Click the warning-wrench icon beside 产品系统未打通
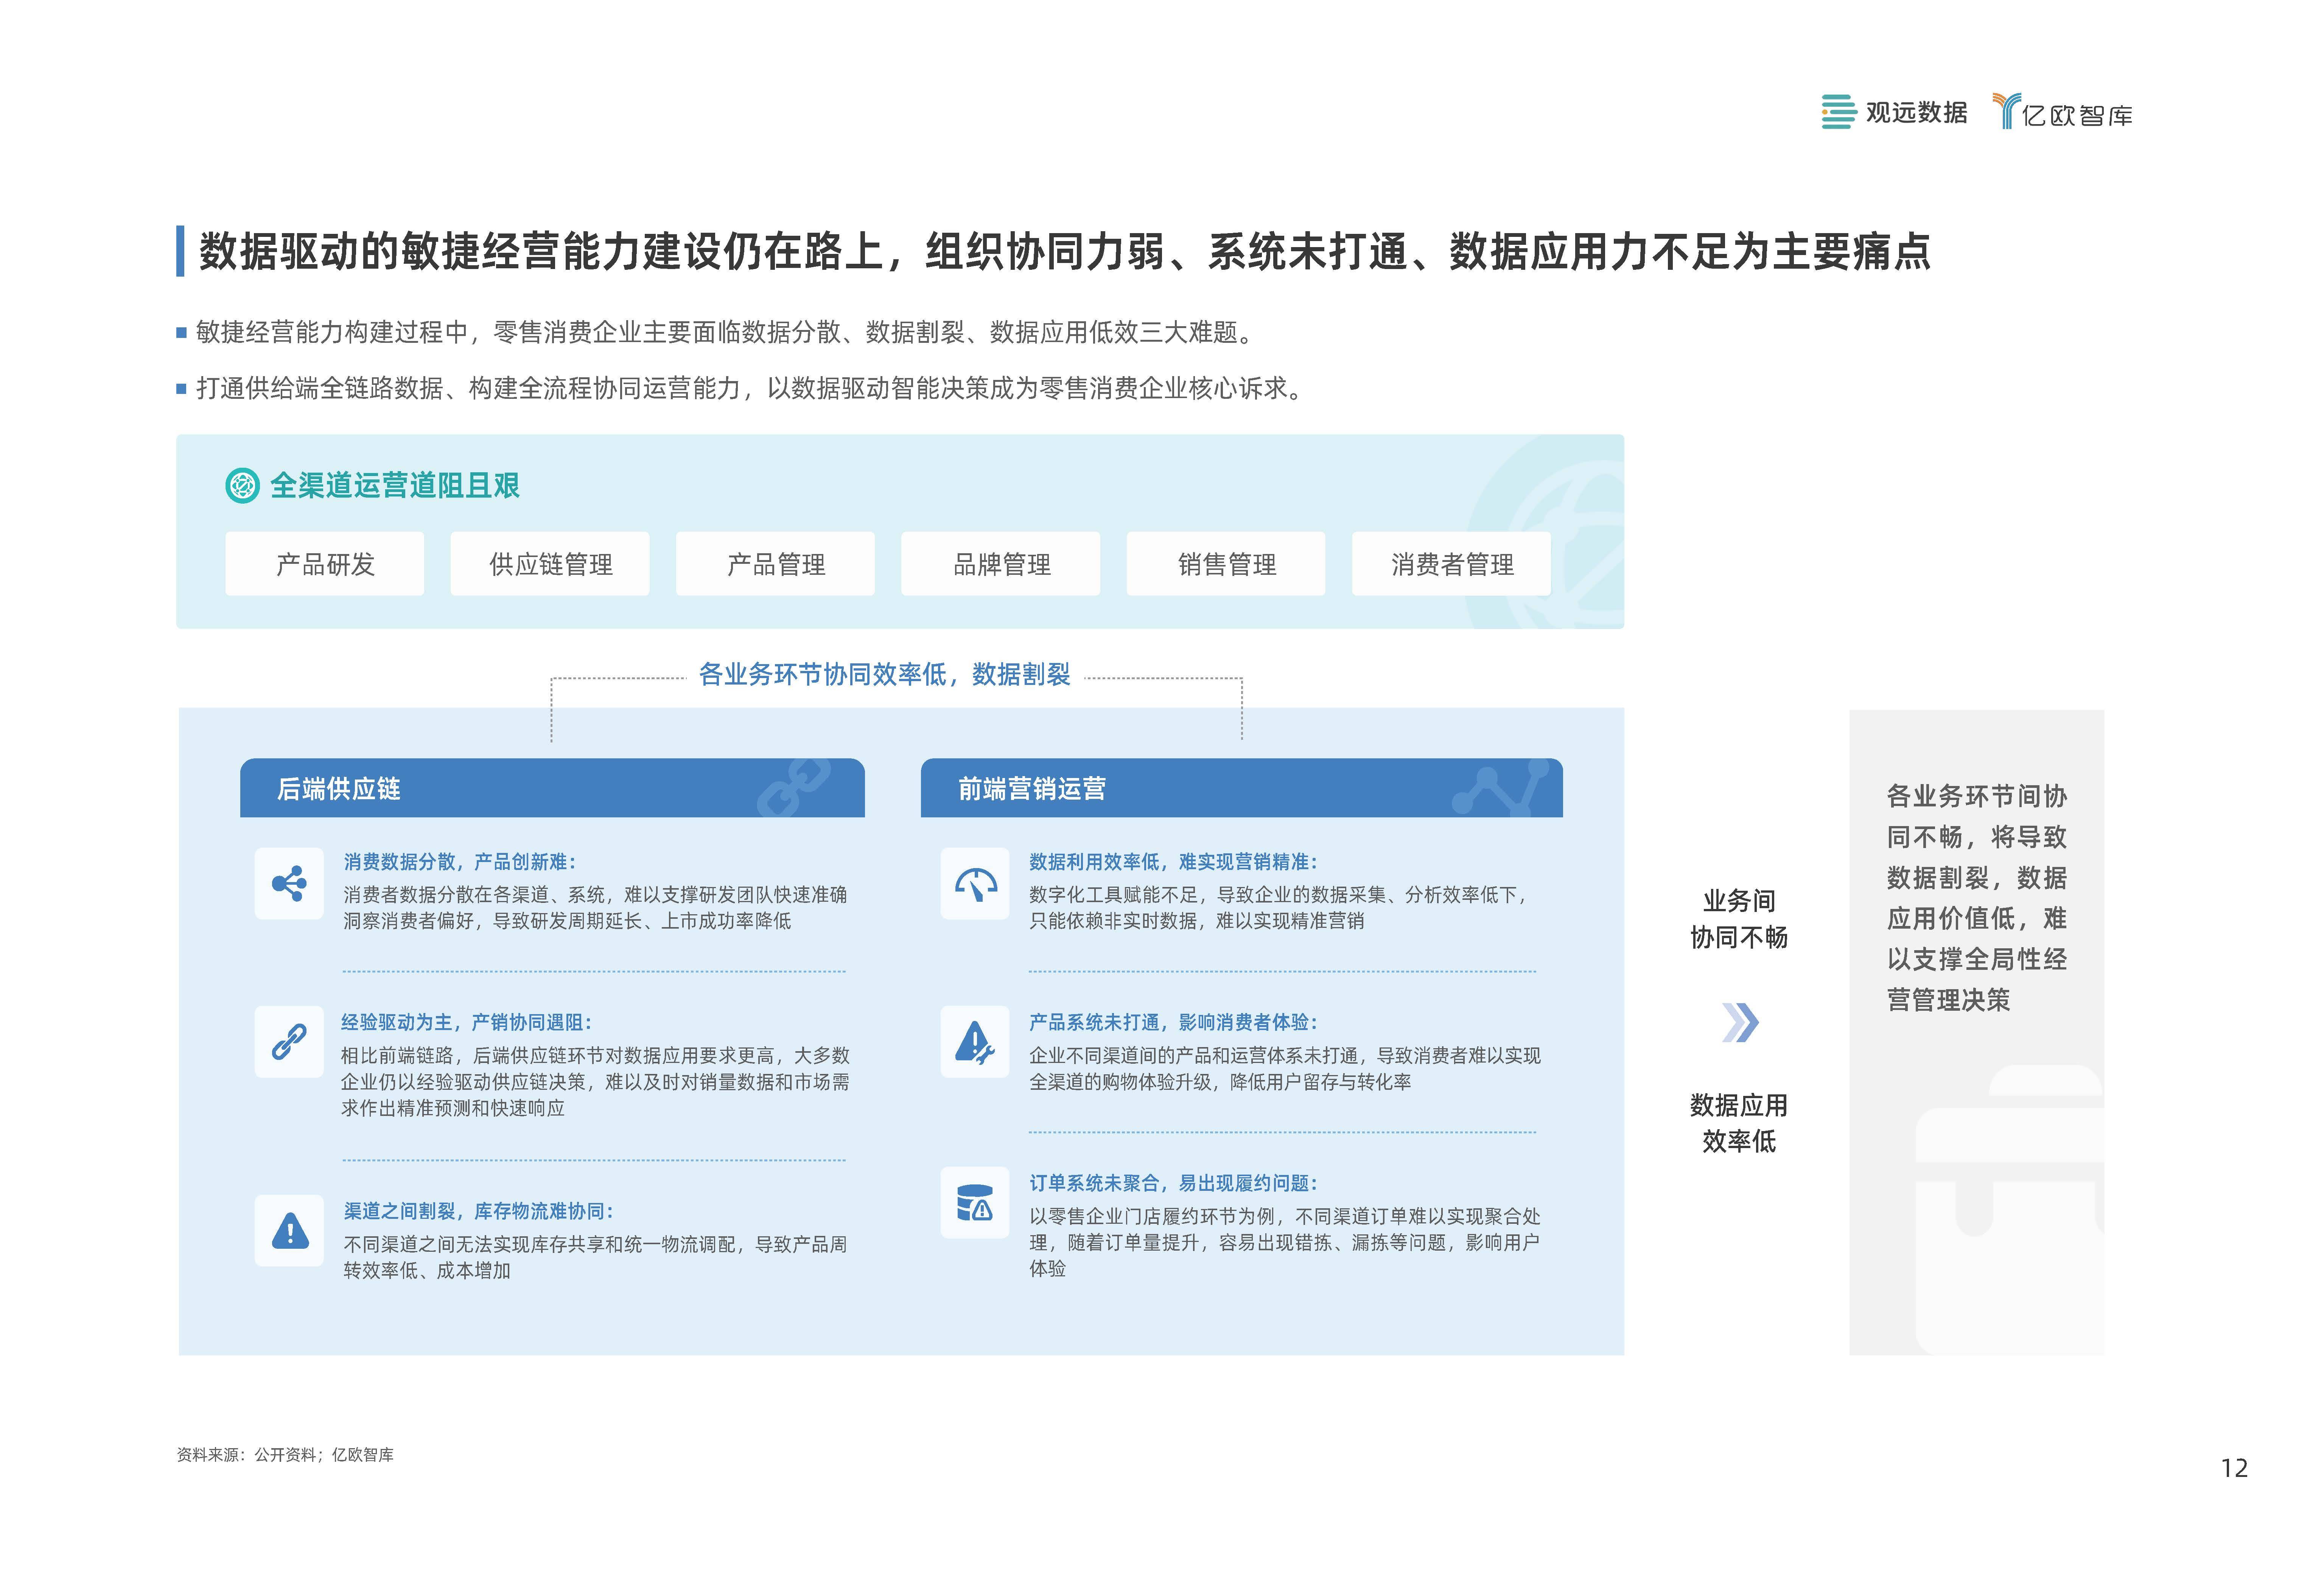Screen dimensions: 2324x1581 click(x=975, y=1042)
